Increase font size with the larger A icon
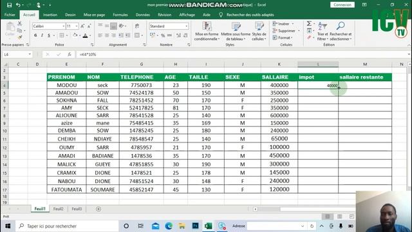This screenshot has width=412, height=232. point(82,26)
